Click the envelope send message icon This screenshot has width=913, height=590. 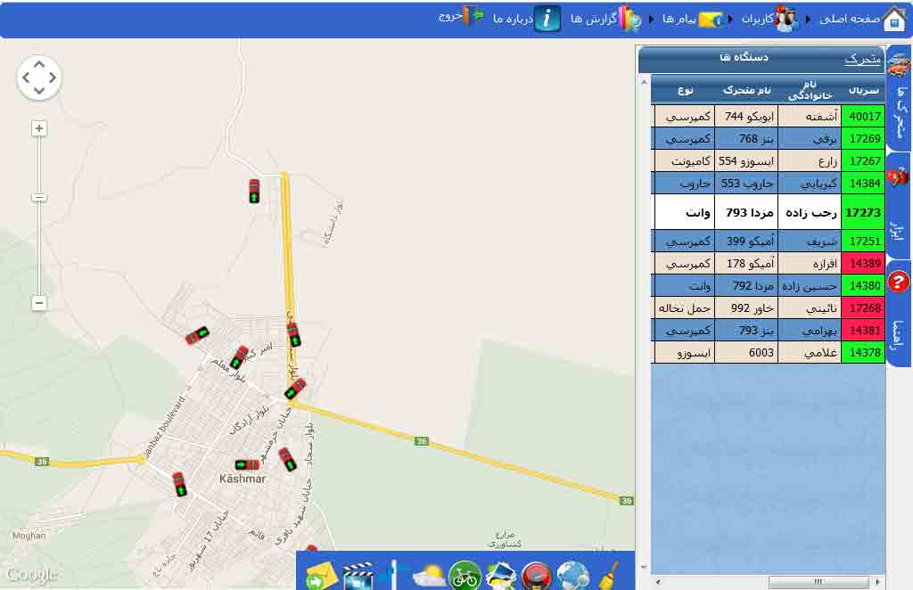point(321,576)
